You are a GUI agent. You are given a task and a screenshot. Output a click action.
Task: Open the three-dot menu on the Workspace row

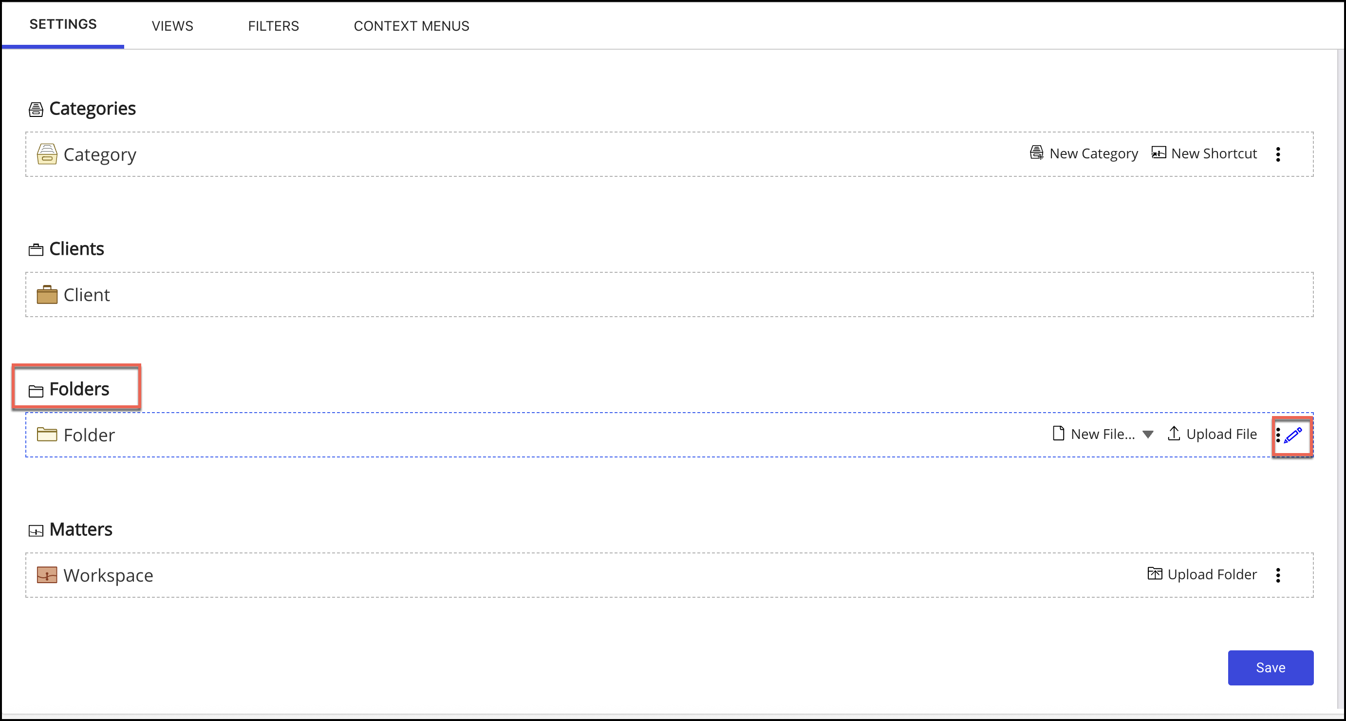click(1279, 575)
